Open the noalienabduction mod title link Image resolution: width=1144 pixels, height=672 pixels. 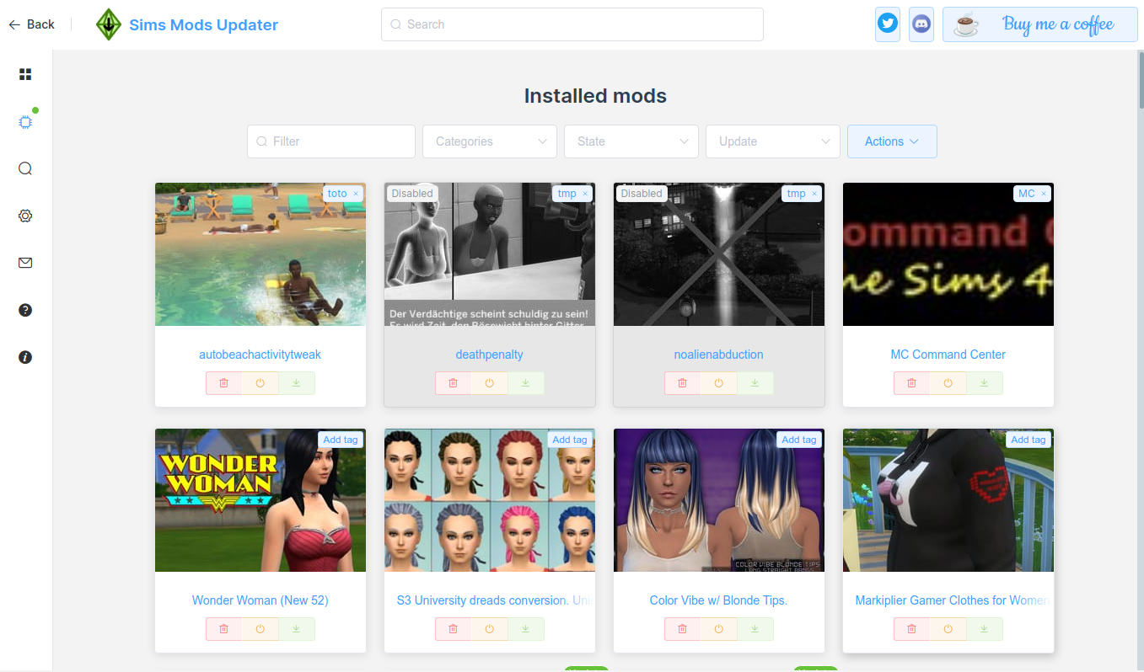click(x=718, y=355)
